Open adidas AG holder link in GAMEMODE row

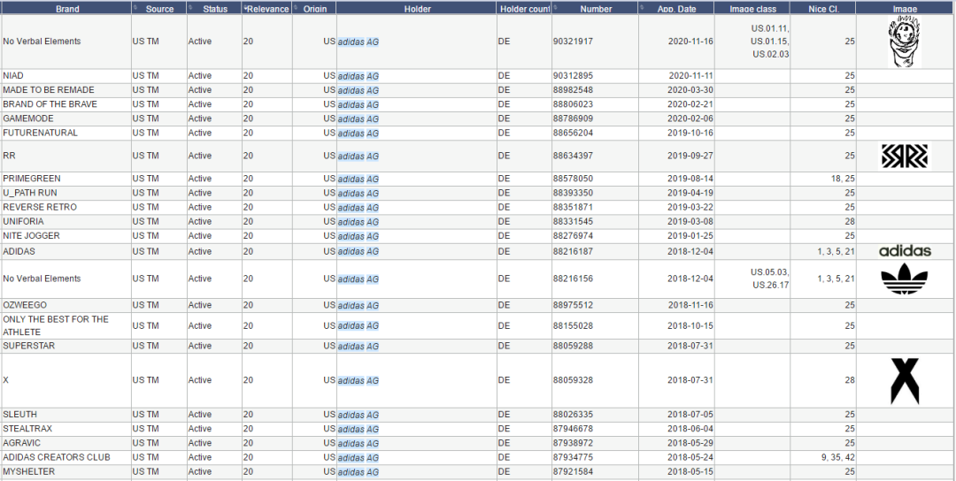tap(358, 118)
